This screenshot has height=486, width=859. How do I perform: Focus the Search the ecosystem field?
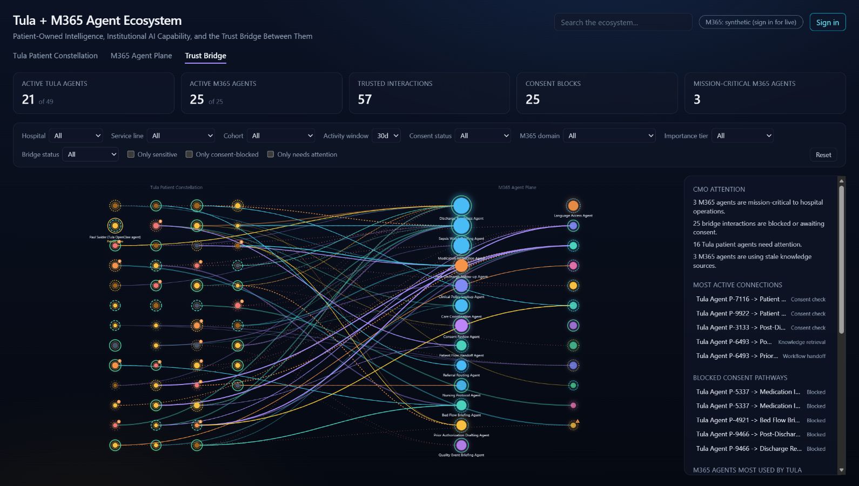(x=623, y=22)
